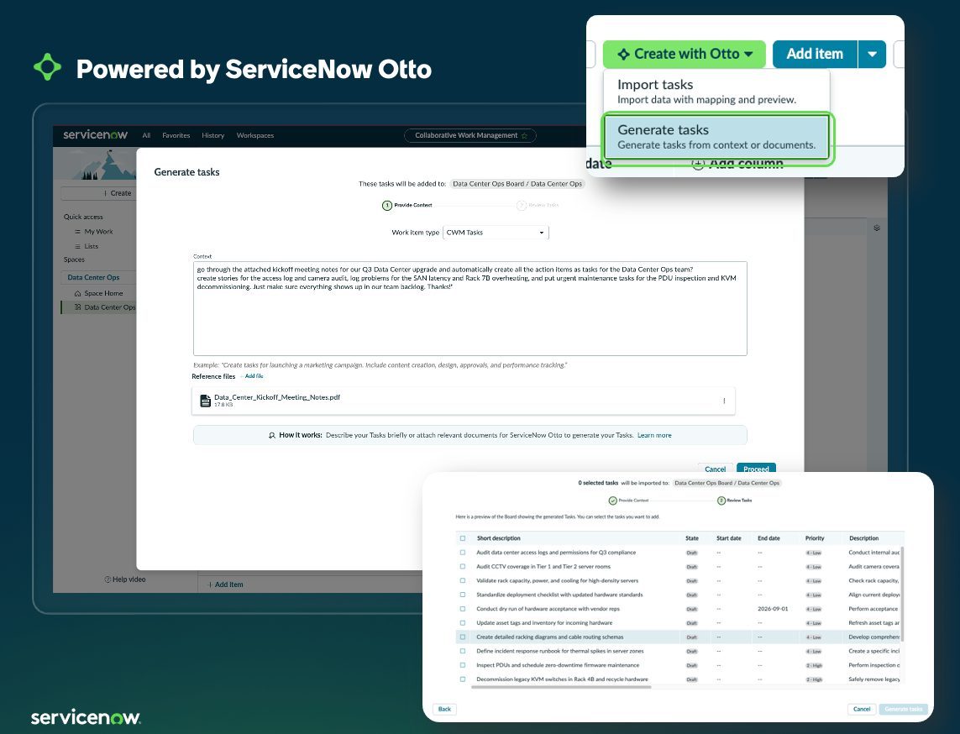Click the ServiceNow logo in the app header
The width and height of the screenshot is (960, 734).
[96, 134]
